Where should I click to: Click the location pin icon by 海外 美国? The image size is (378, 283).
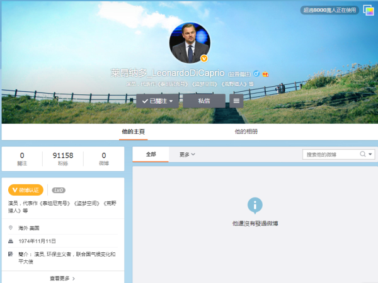11,228
